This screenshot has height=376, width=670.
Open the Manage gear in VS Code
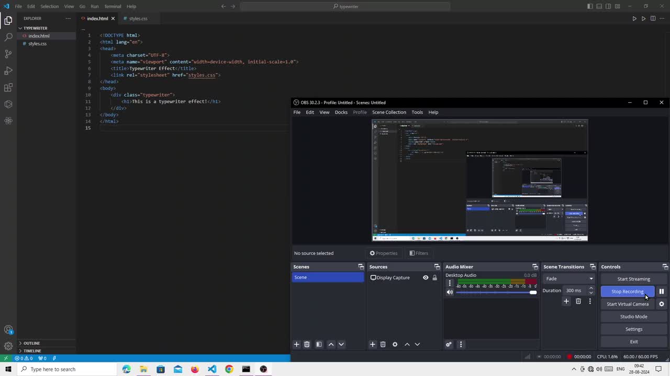coord(8,346)
